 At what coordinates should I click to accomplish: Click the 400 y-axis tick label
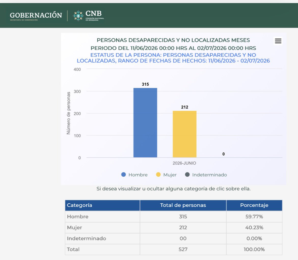(x=77, y=69)
